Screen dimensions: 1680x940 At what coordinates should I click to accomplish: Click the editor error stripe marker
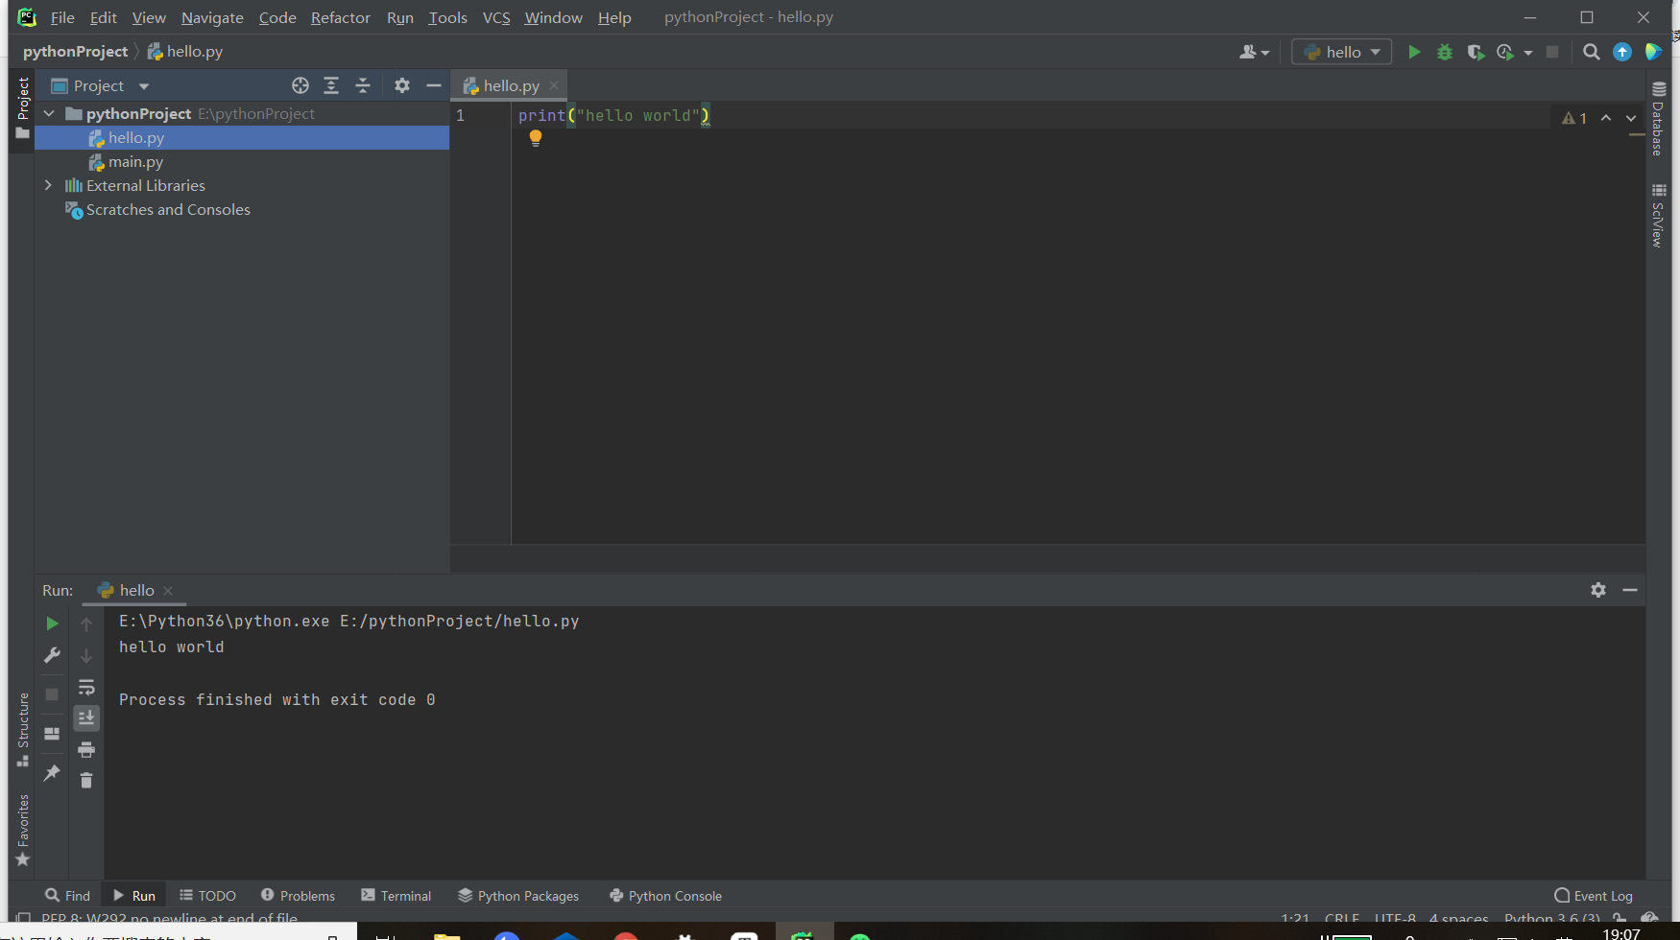coord(1637,135)
